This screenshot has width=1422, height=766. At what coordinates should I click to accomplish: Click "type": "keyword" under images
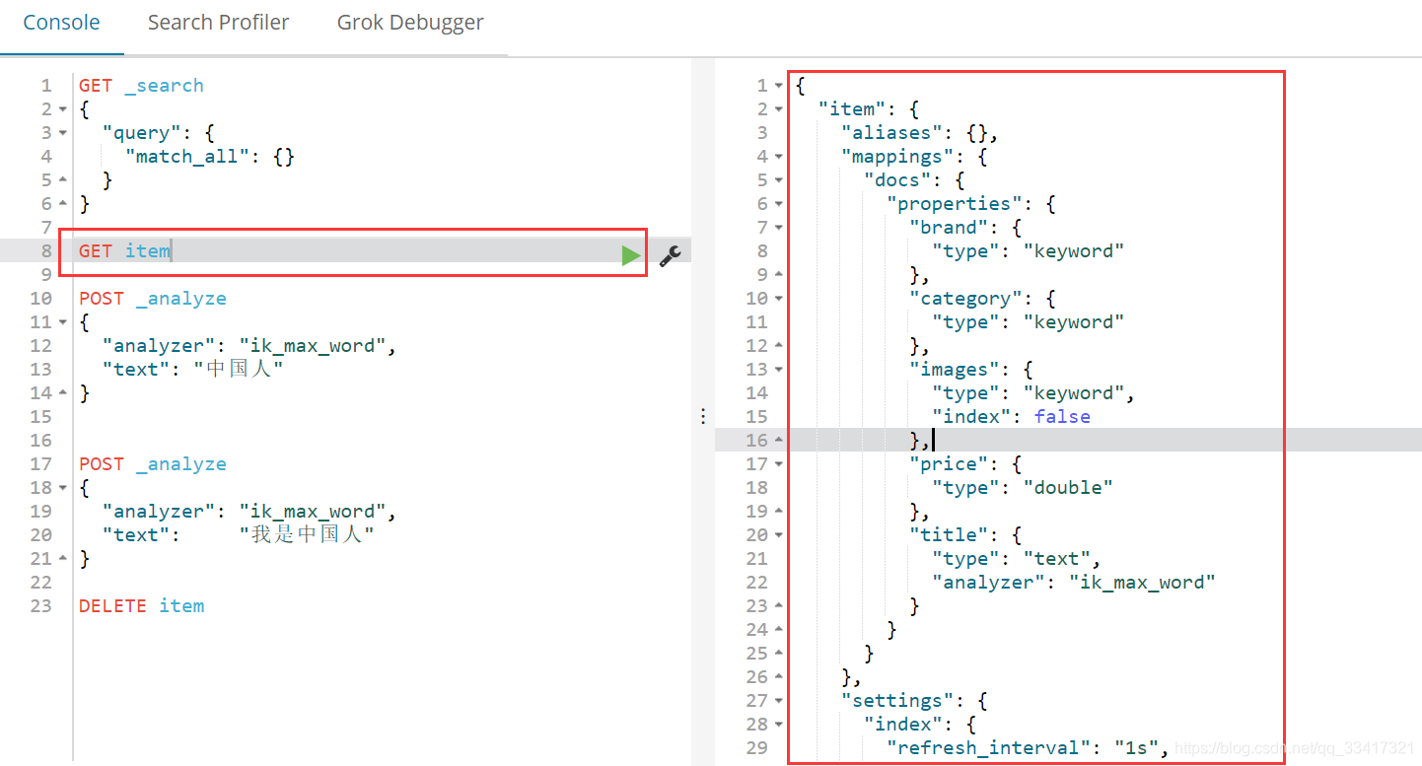(x=1033, y=393)
